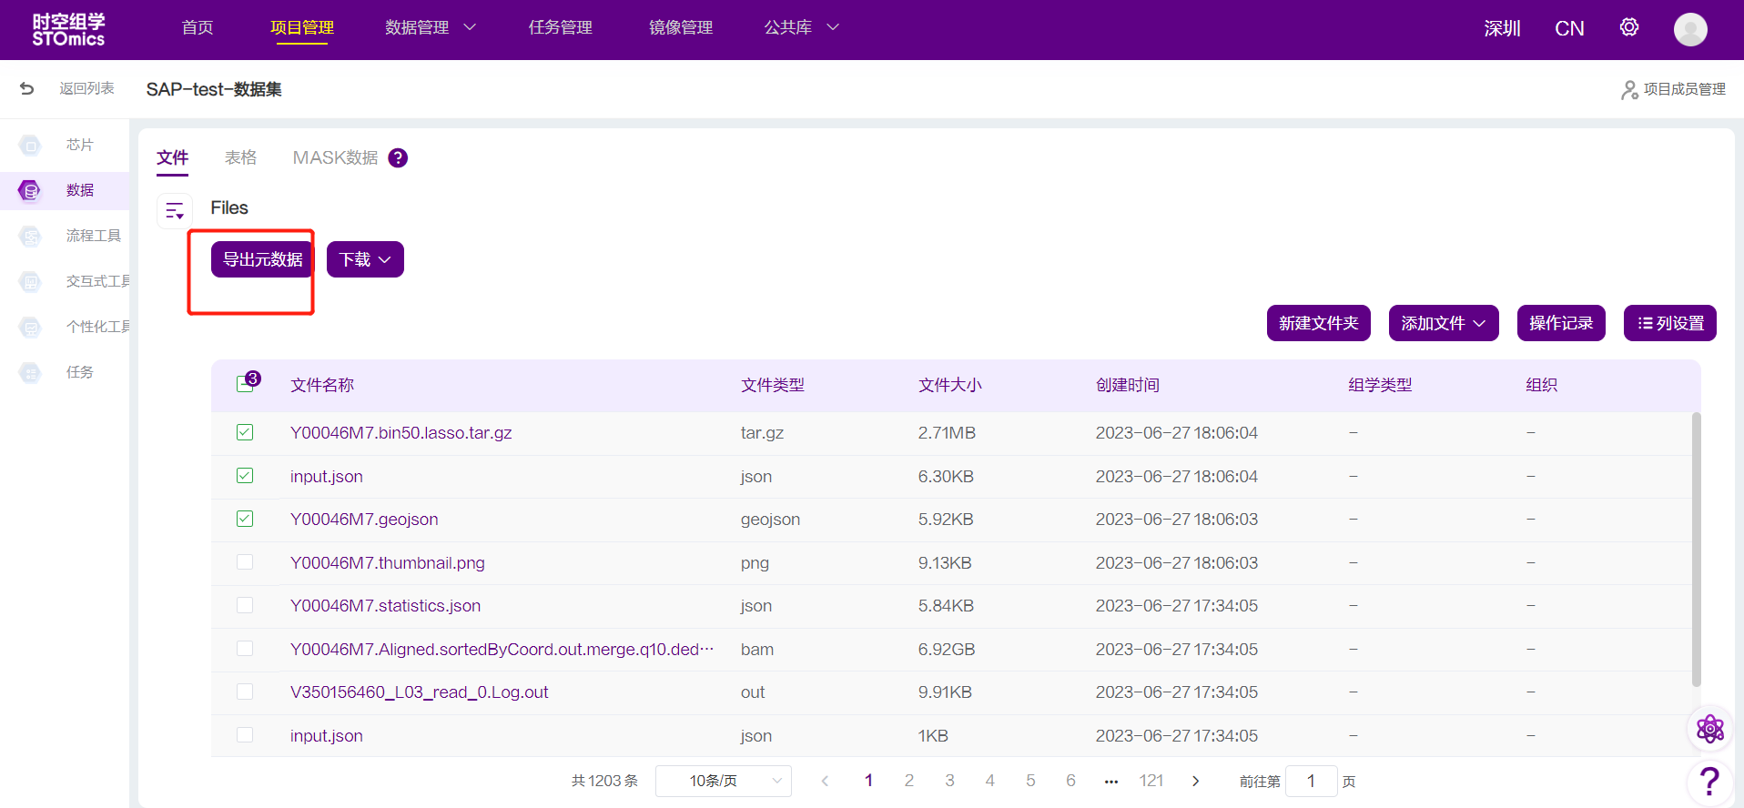Open the 10条/页 page size selector
The image size is (1744, 808).
723,781
